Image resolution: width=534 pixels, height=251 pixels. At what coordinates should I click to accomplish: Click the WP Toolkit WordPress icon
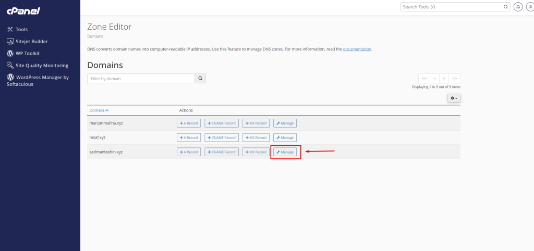(x=10, y=53)
